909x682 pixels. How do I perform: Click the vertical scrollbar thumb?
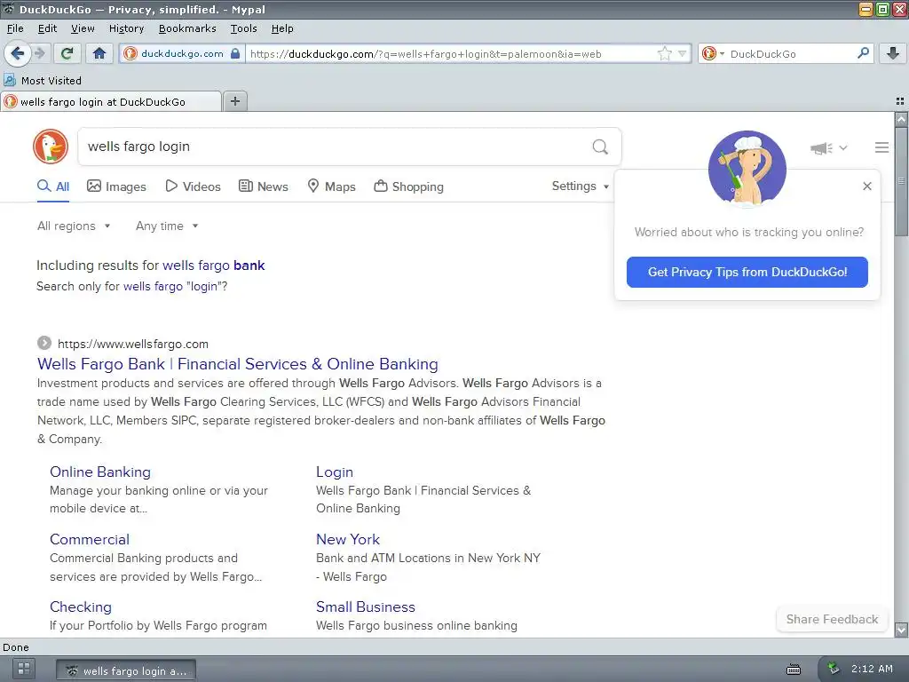[901, 181]
